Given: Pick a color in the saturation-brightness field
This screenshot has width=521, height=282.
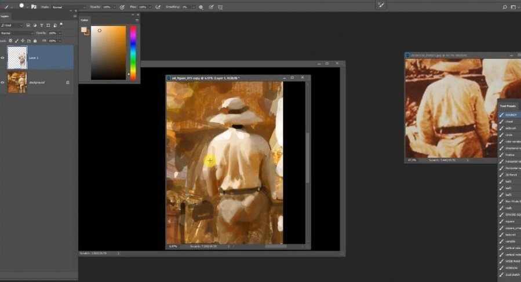Looking at the screenshot, I should coord(108,53).
